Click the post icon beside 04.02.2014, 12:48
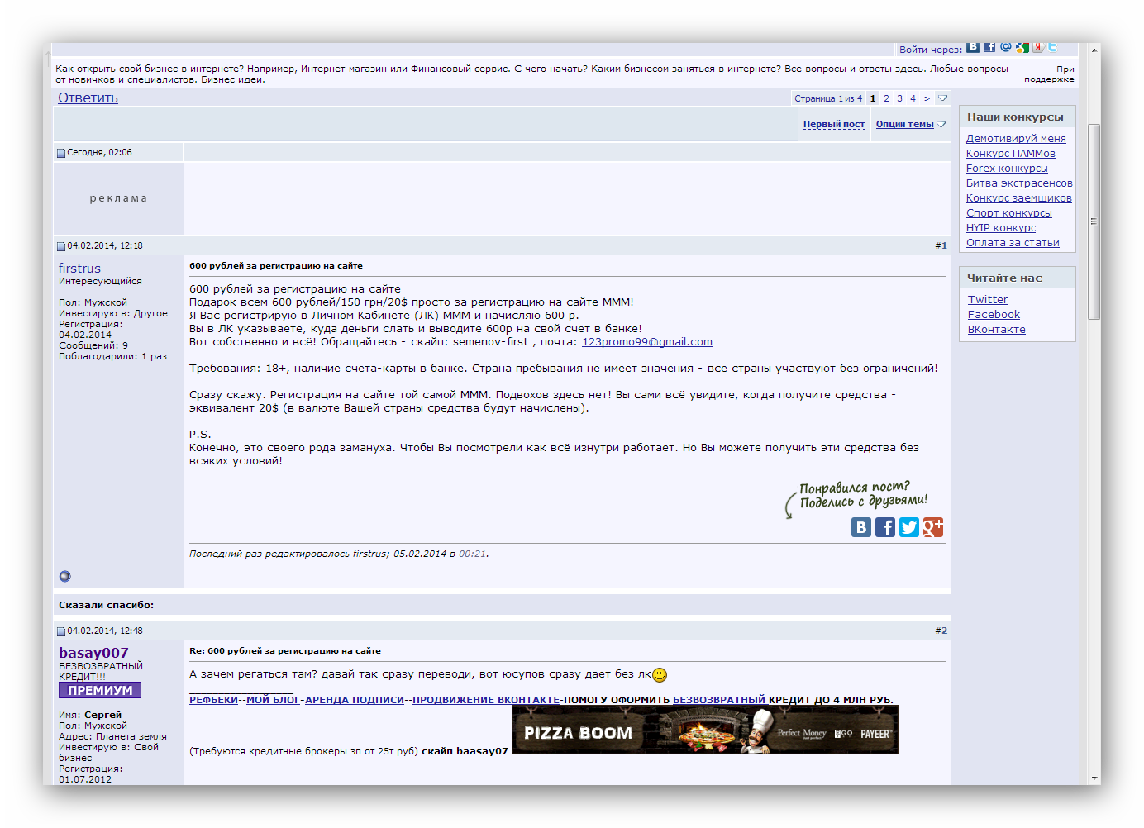Image resolution: width=1144 pixels, height=828 pixels. pos(61,631)
